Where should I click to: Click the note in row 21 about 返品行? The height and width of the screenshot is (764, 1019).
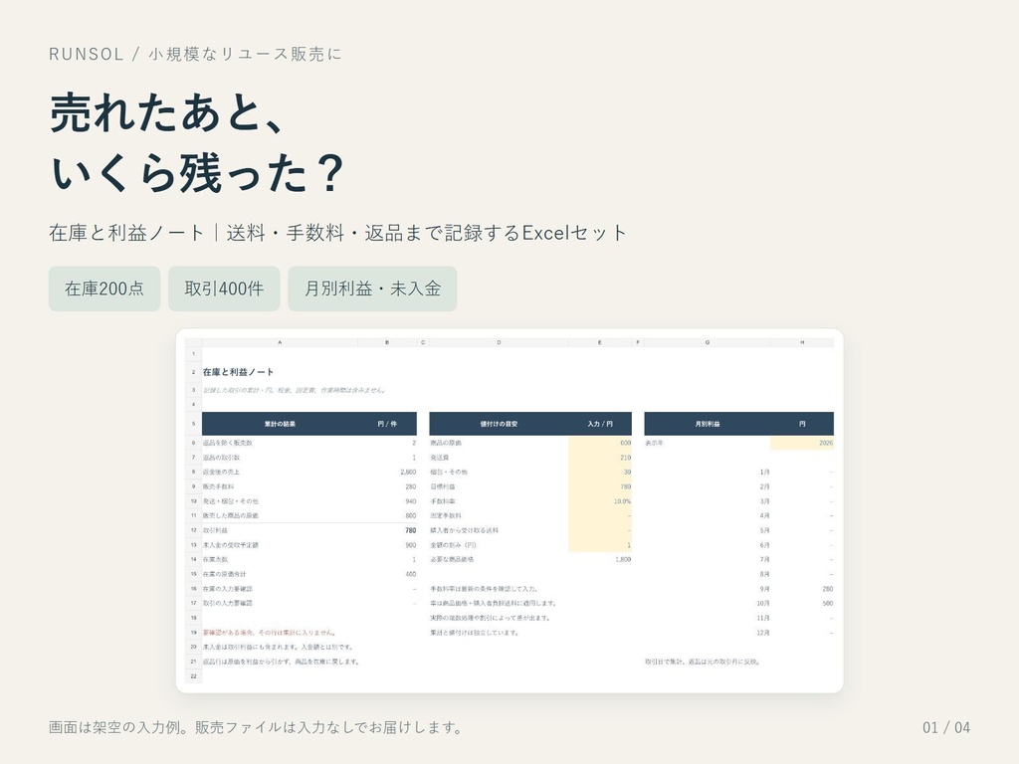click(281, 662)
